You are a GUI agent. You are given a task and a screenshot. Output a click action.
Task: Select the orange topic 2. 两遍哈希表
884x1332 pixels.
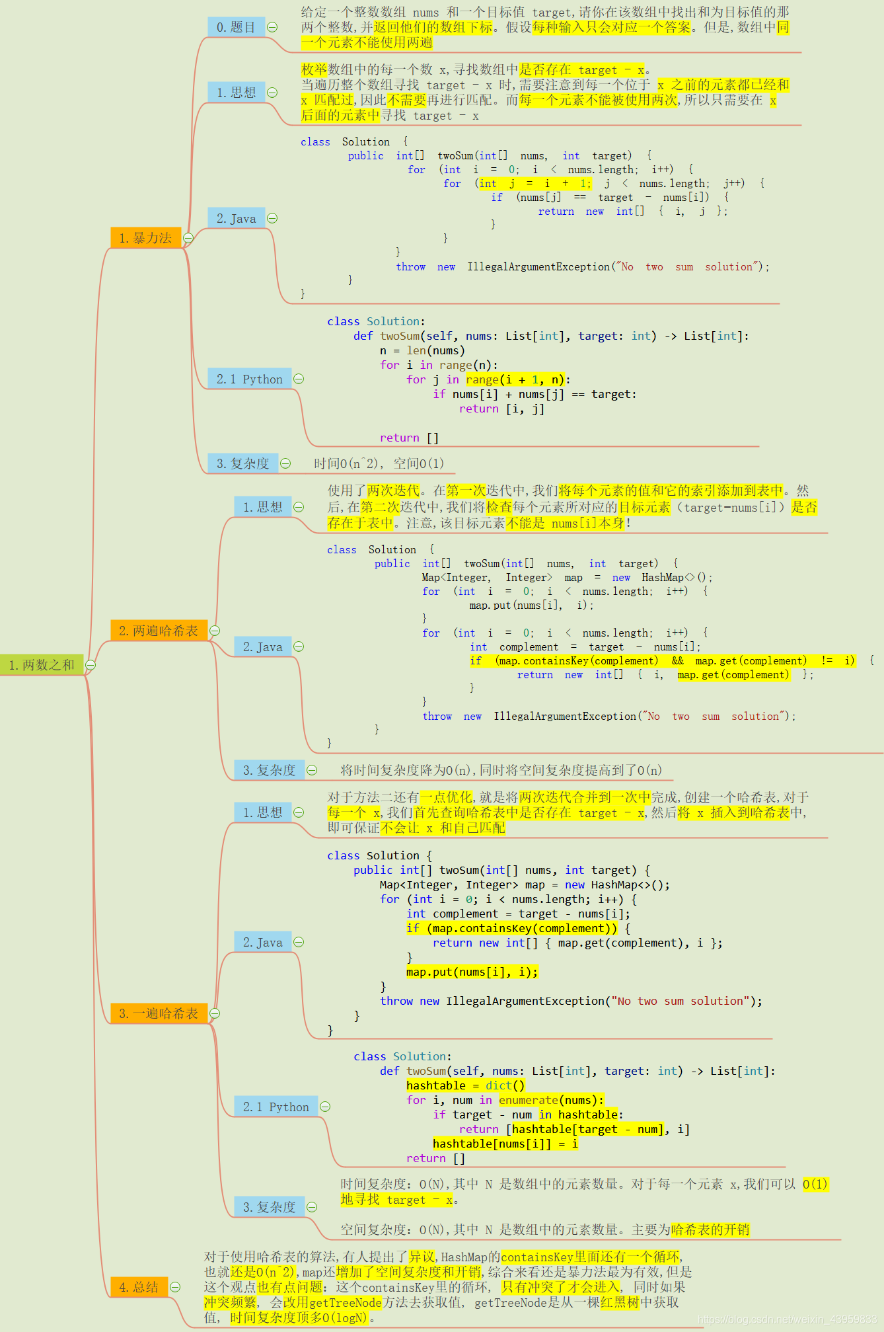pos(159,631)
